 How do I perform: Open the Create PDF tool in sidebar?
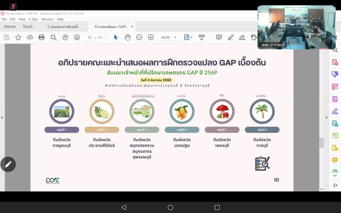(335, 62)
